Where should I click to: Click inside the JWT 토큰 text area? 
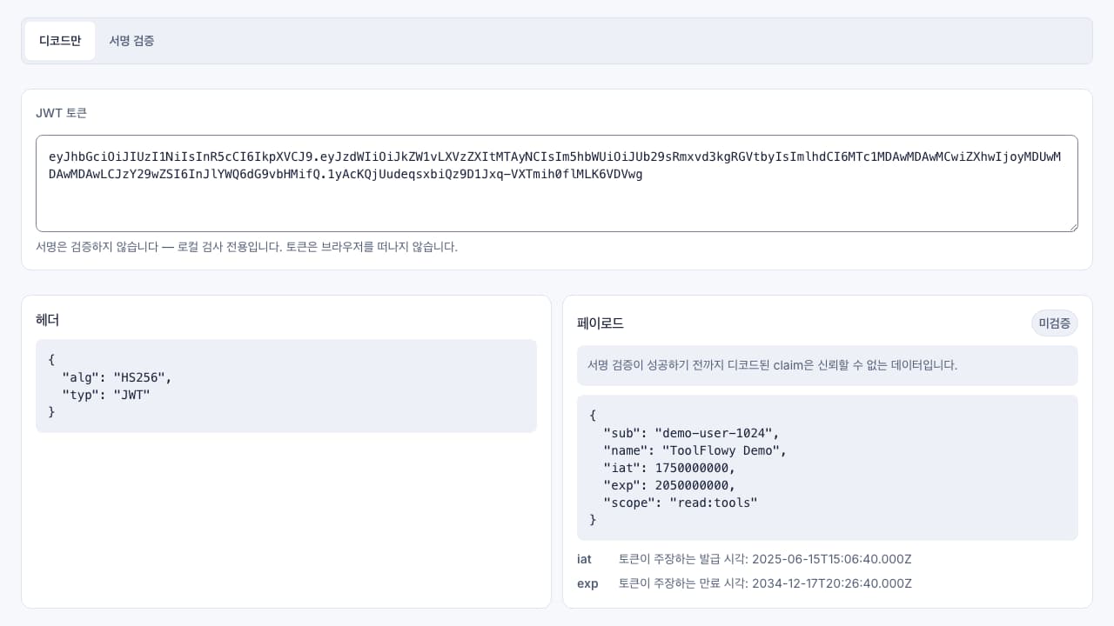pos(557,183)
